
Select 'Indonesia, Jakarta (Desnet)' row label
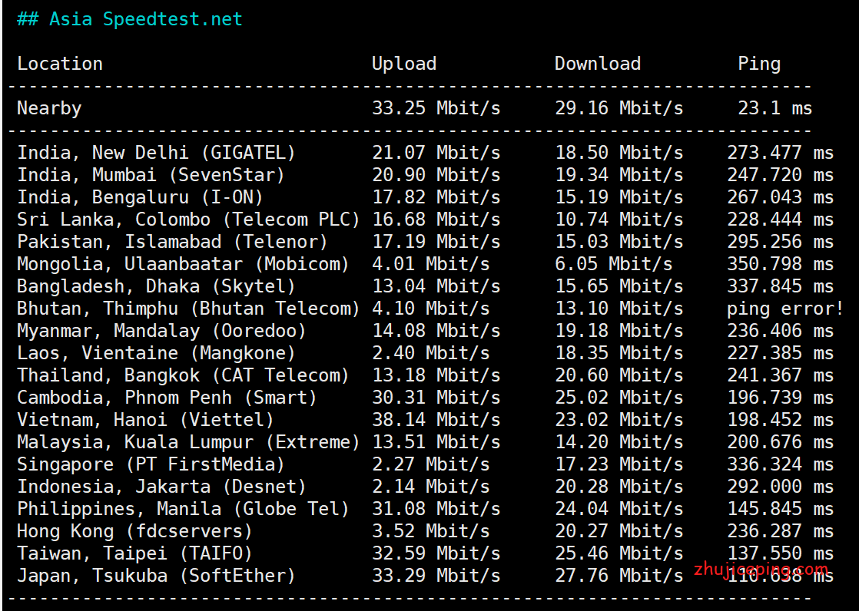pyautogui.click(x=161, y=487)
